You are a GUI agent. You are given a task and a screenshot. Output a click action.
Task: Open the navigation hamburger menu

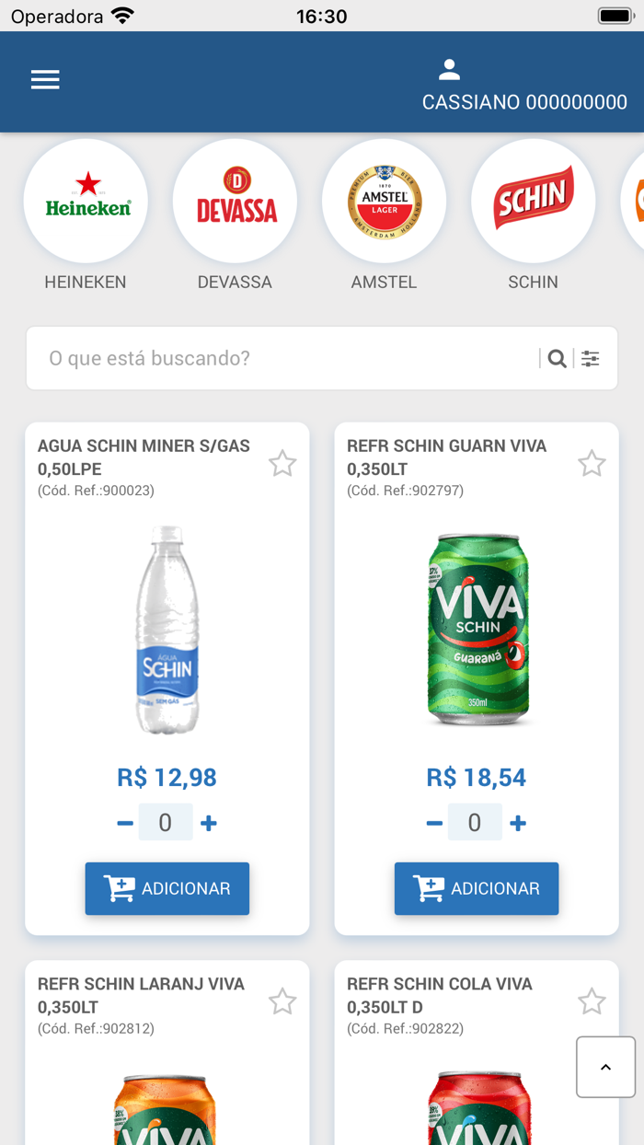point(44,79)
